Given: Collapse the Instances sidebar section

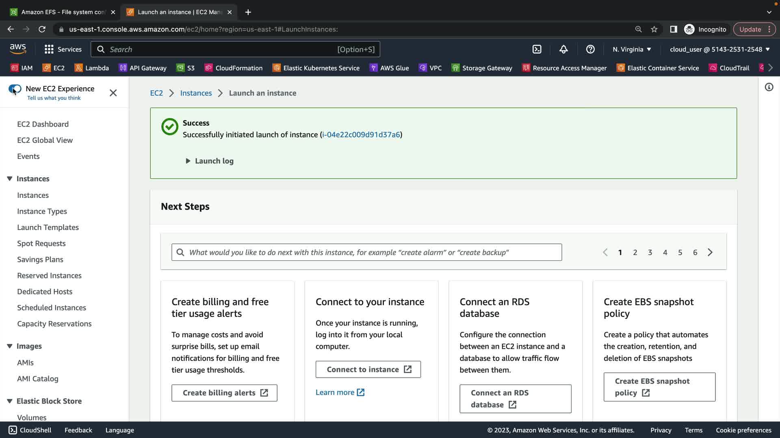Looking at the screenshot, I should point(10,179).
